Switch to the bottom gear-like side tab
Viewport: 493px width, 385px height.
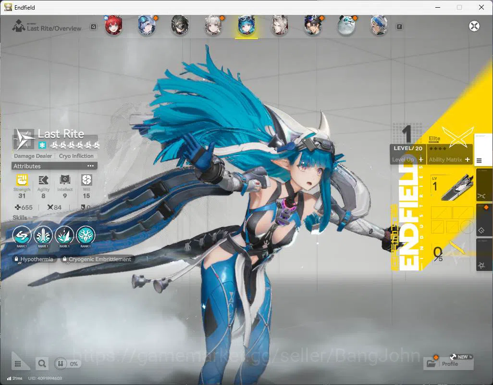483,255
